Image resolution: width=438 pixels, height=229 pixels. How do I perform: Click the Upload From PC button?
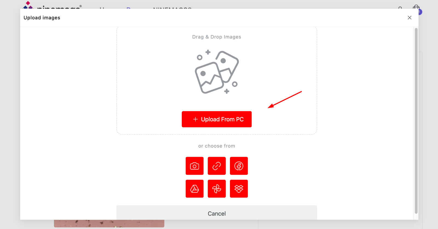[x=217, y=119]
